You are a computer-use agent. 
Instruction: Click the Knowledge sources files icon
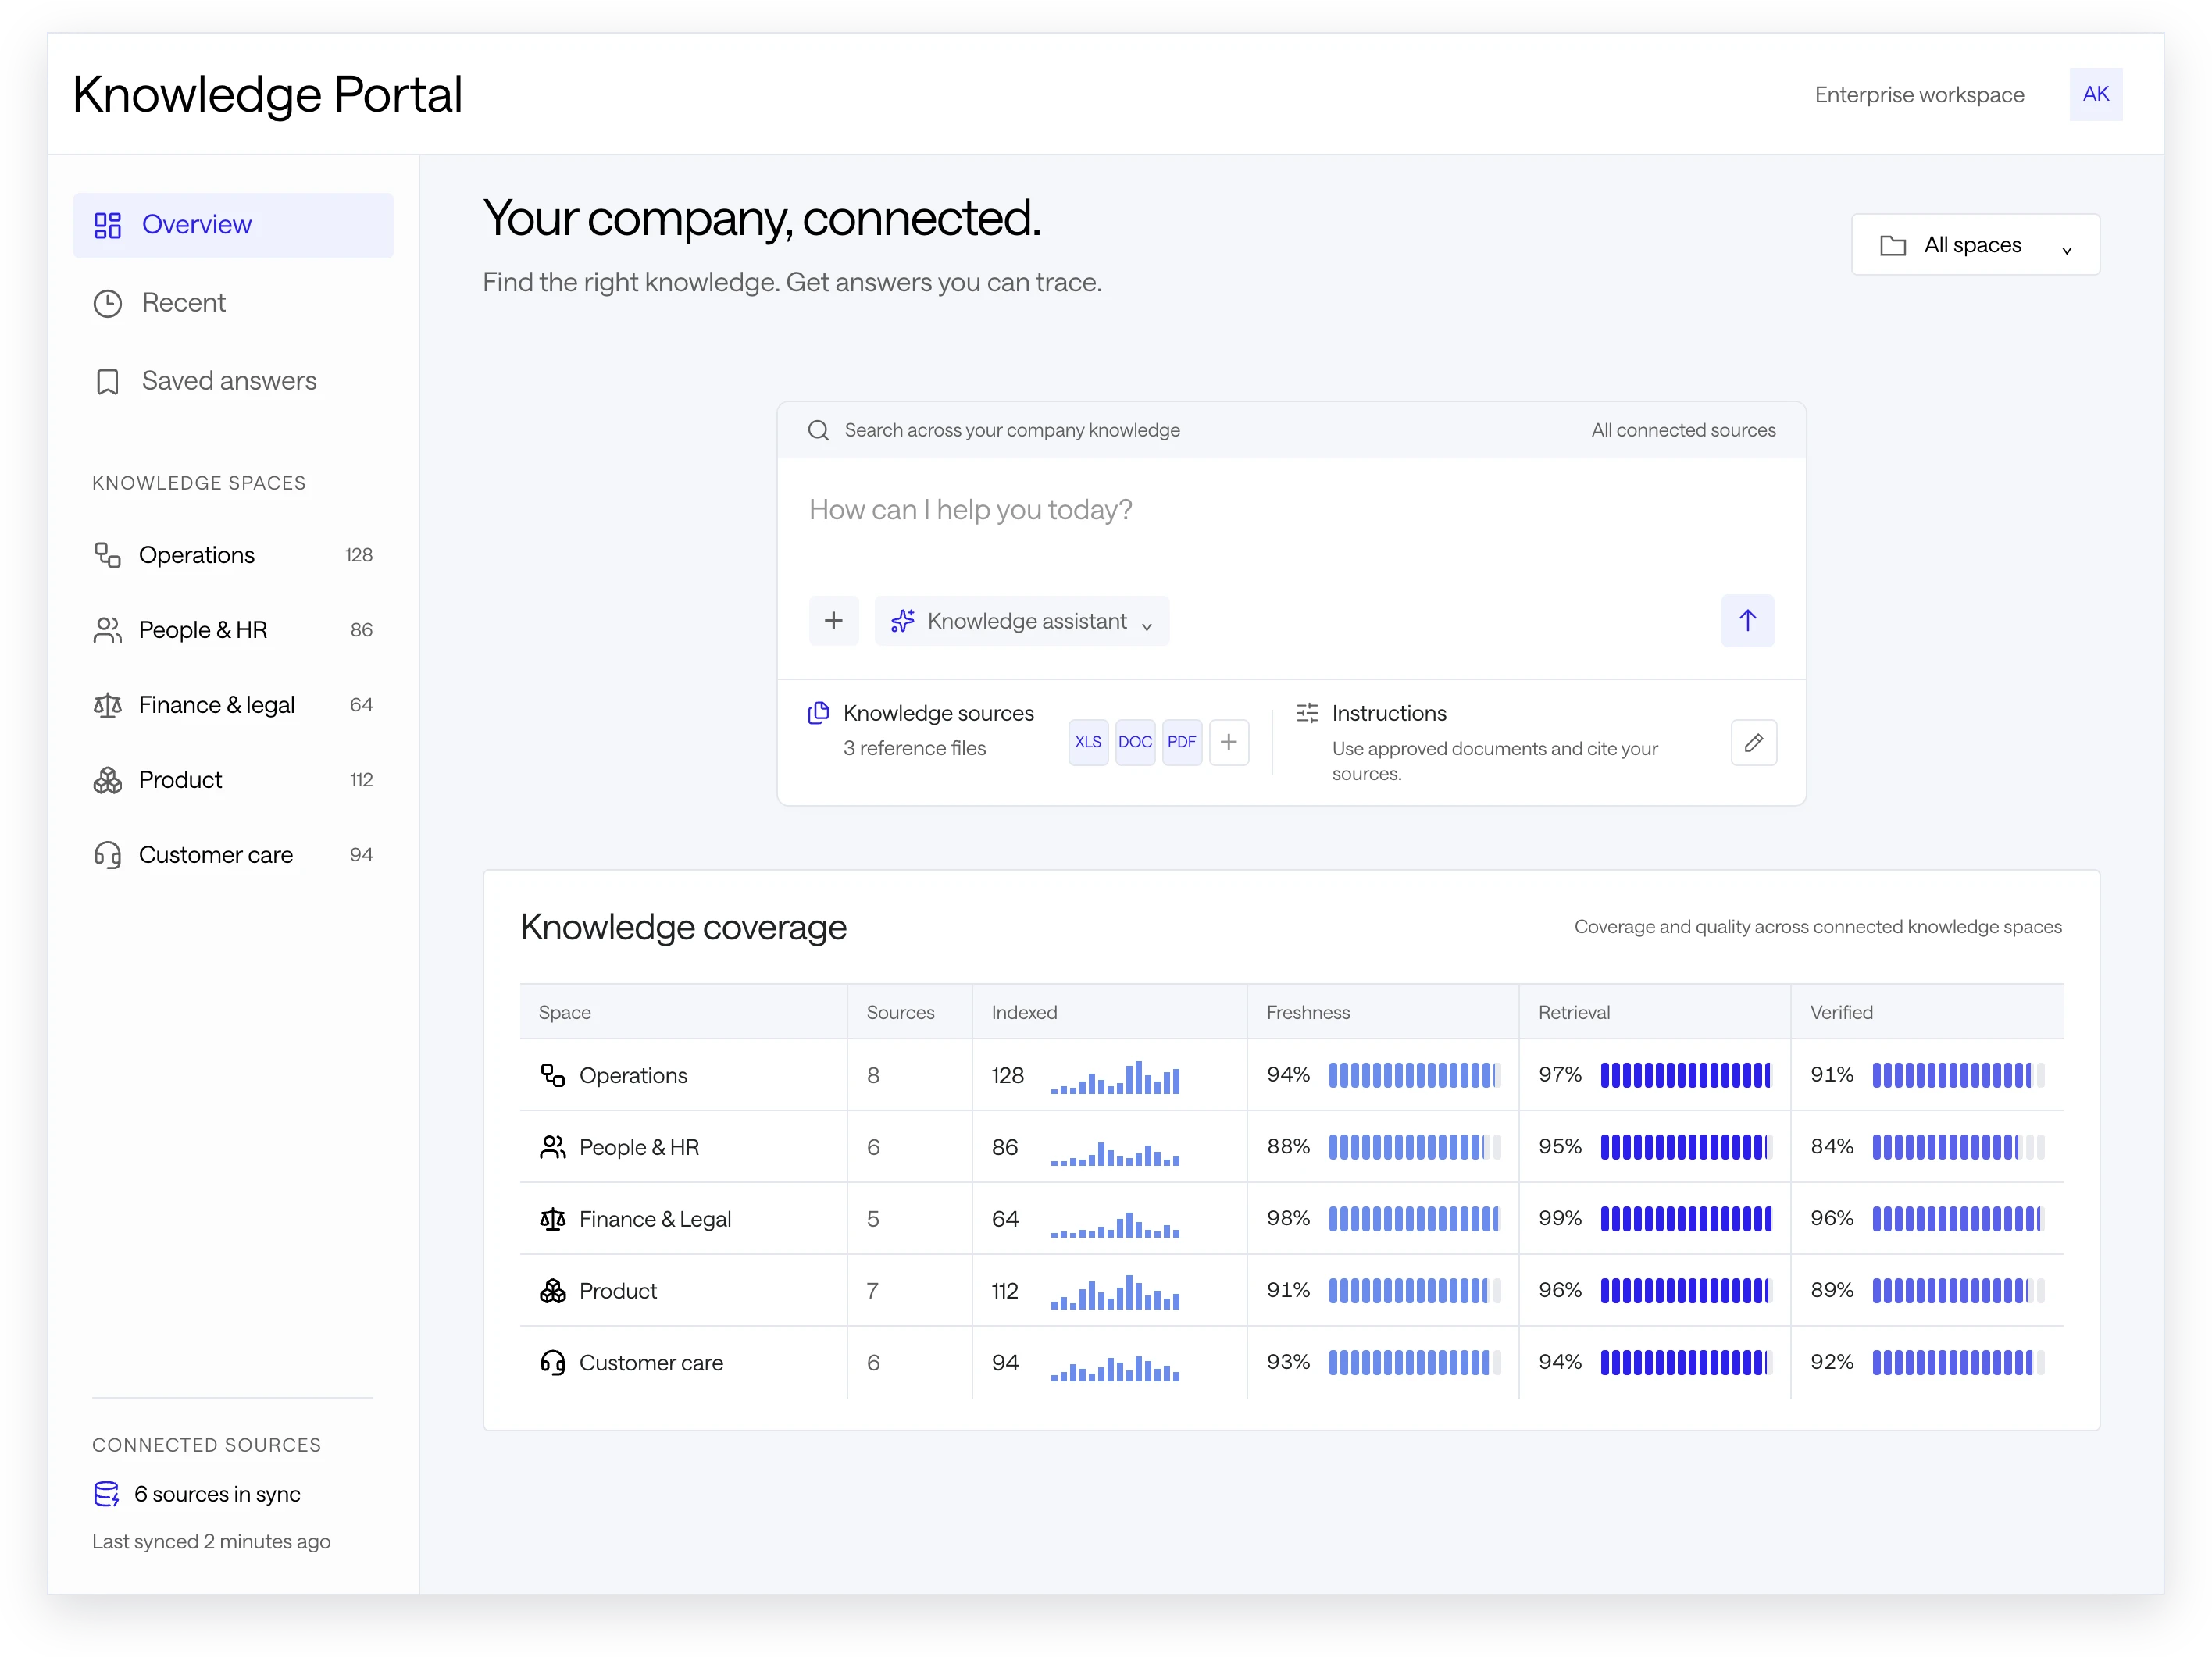coord(818,713)
